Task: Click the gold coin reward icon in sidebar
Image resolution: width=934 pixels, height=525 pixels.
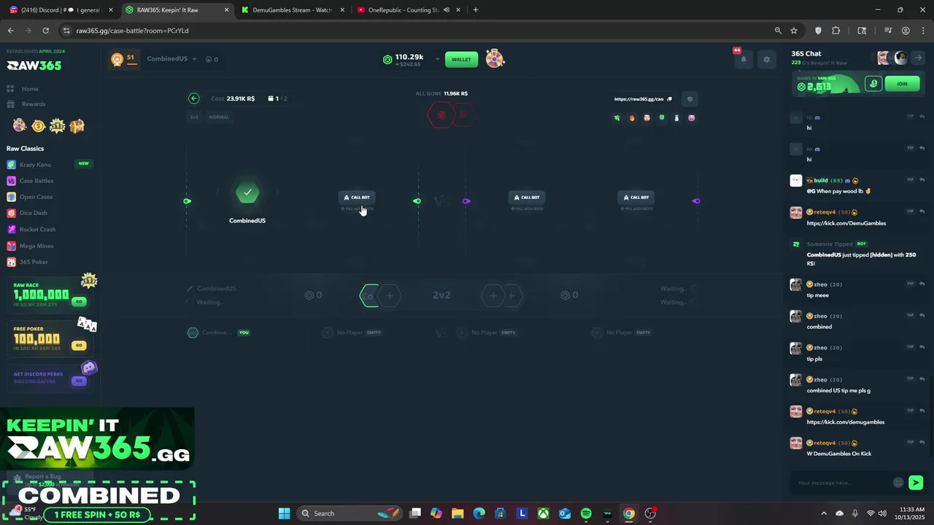Action: [x=38, y=126]
